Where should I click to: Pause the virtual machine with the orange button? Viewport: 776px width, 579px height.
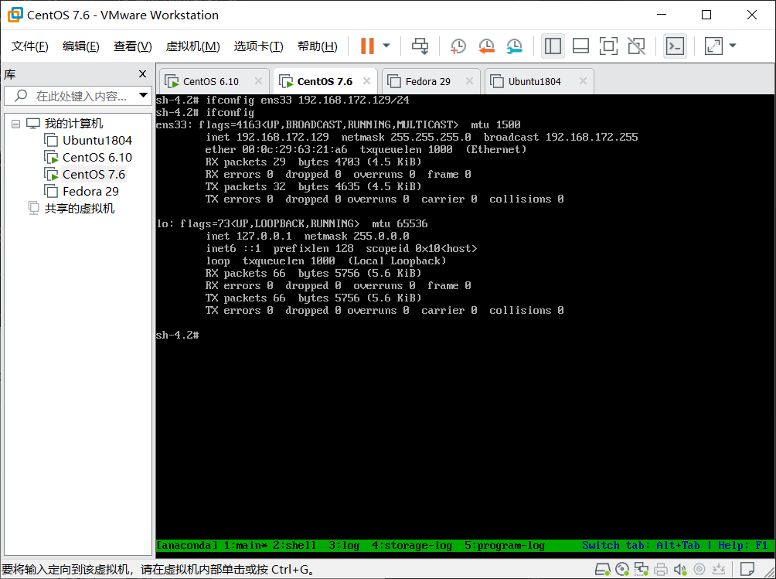(367, 46)
